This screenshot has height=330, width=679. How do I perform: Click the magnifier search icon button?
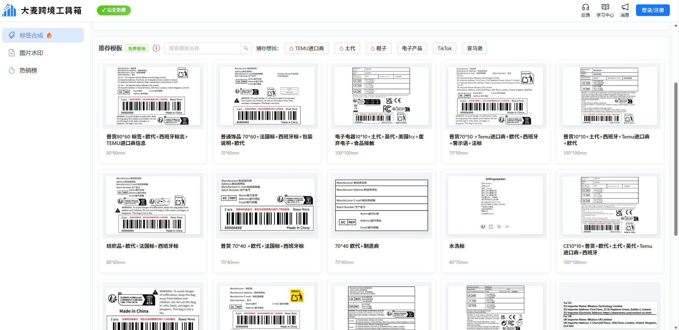246,48
